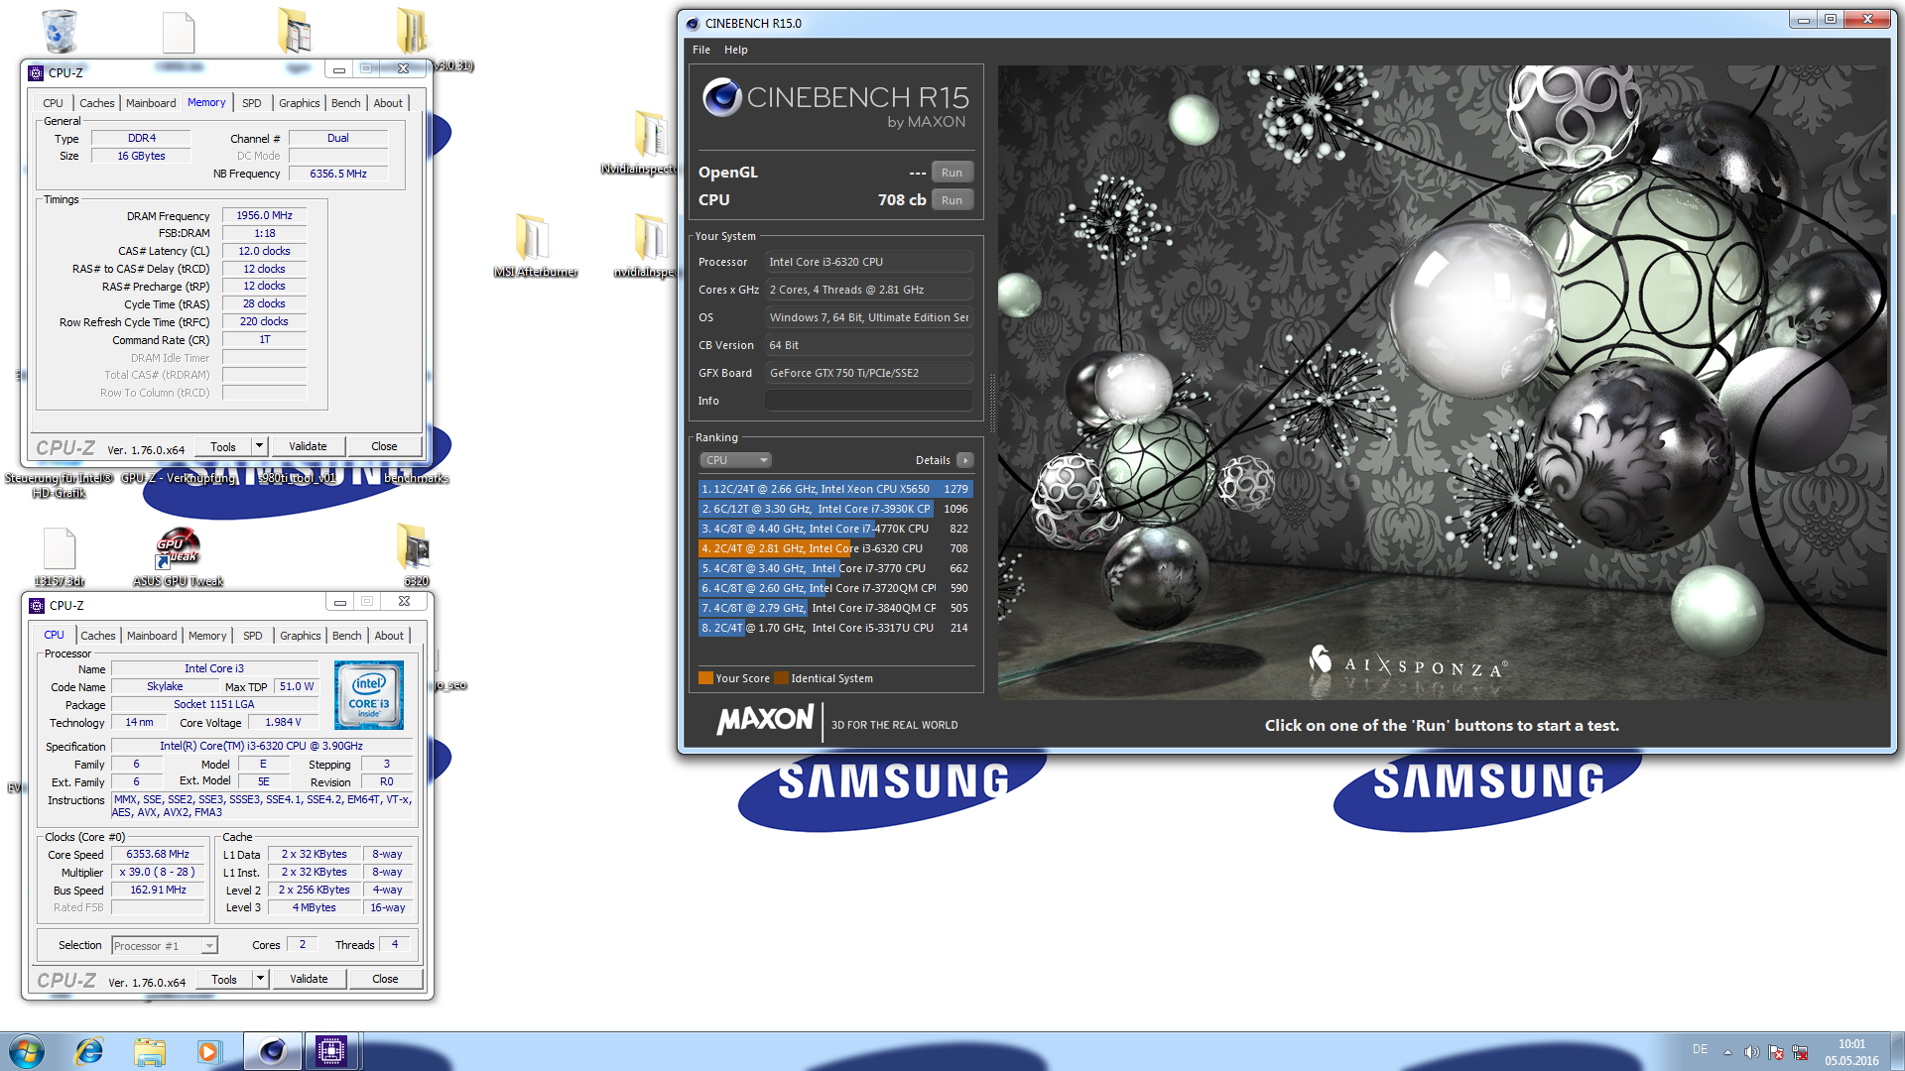Switch to CPU-Z taskbar button

point(331,1051)
